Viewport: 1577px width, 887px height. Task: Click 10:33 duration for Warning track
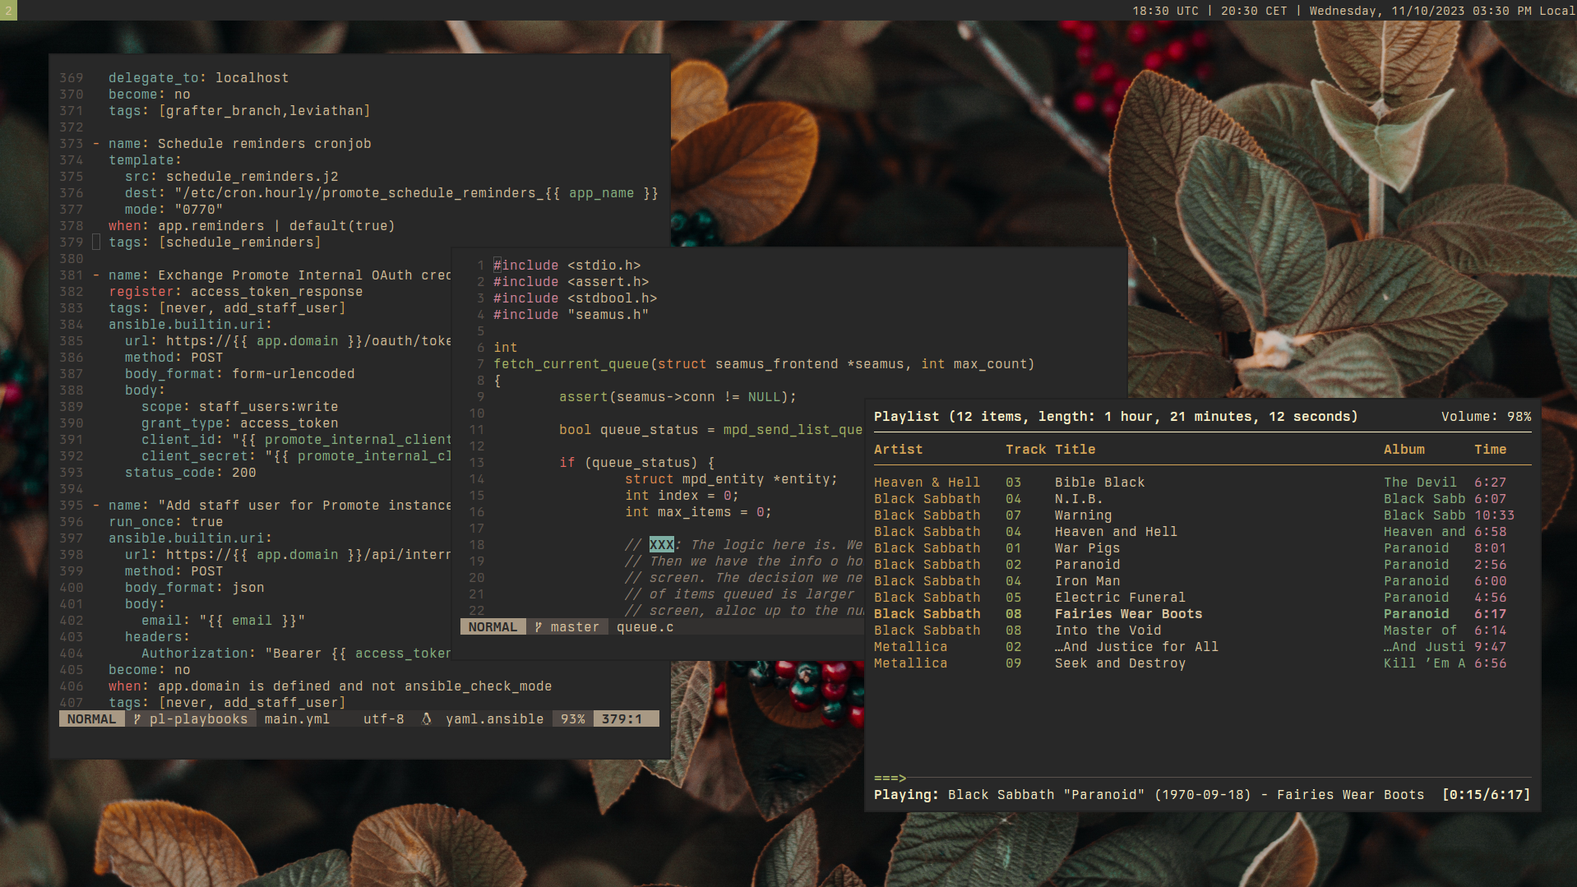[x=1494, y=515]
